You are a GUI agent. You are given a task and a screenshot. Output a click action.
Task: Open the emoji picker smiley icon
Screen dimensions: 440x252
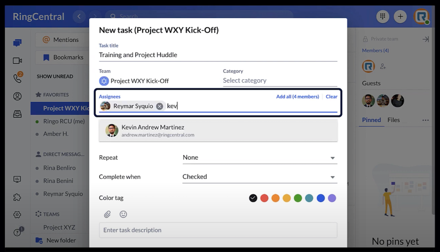click(123, 214)
